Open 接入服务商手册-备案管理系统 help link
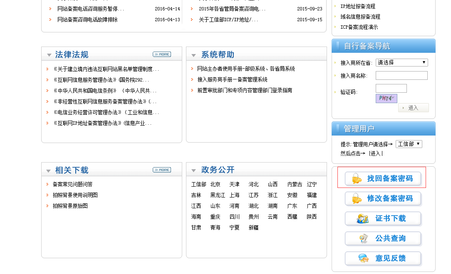The width and height of the screenshot is (451, 274). pos(232,79)
